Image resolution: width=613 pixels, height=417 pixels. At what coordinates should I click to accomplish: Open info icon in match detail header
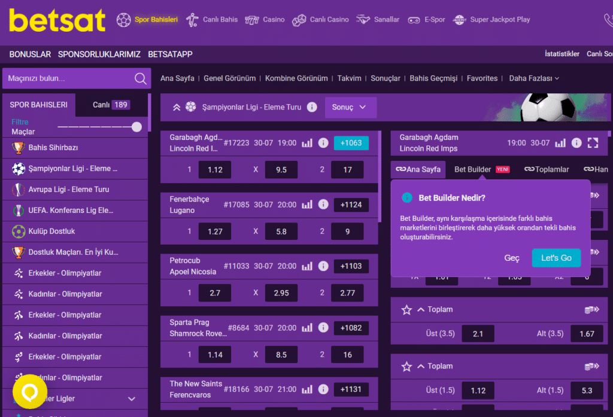[576, 143]
